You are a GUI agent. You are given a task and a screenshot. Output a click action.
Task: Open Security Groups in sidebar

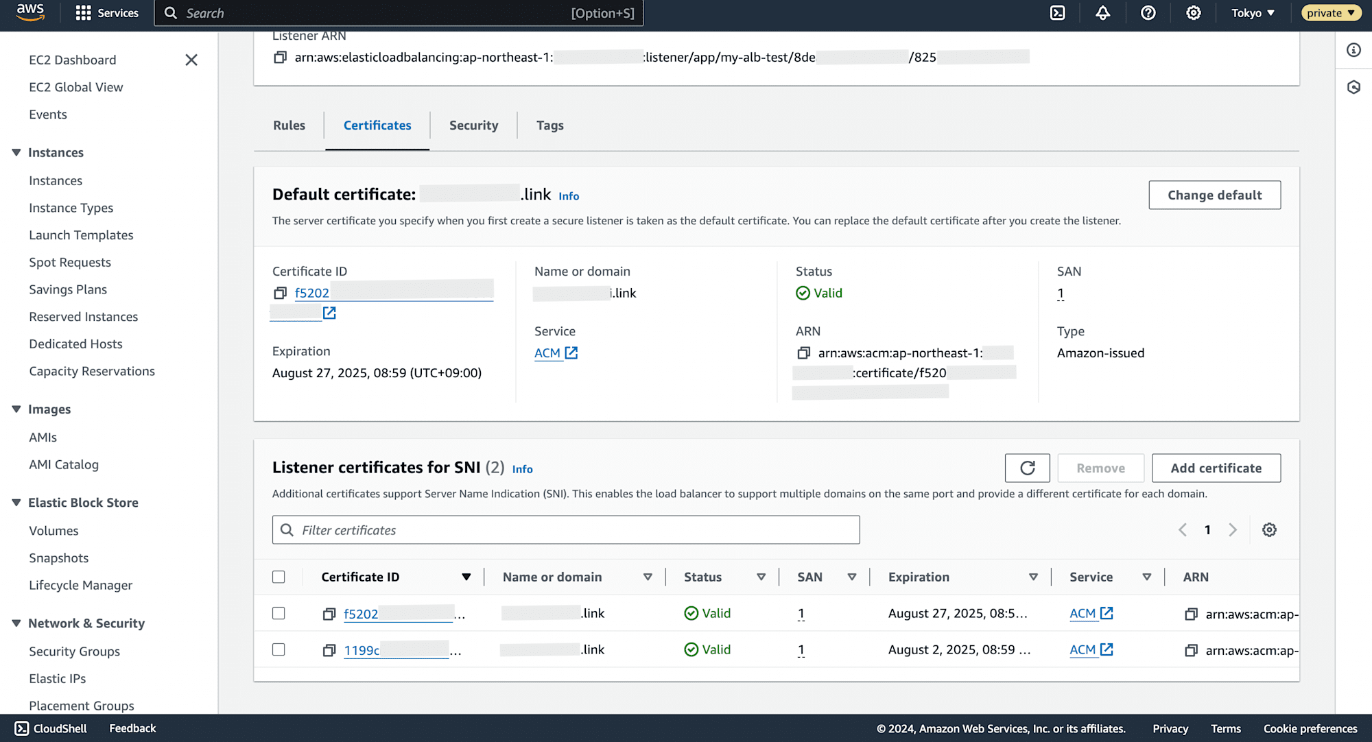(75, 651)
